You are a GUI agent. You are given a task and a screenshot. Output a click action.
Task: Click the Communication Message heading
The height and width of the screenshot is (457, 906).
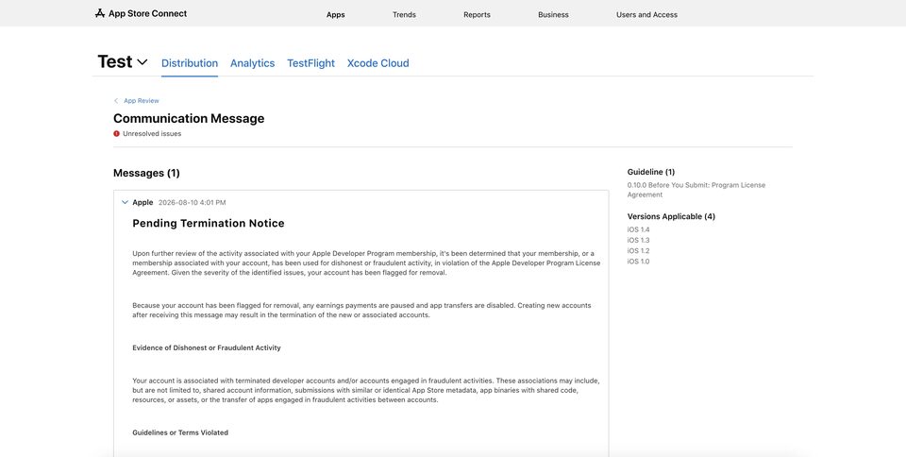click(x=189, y=118)
